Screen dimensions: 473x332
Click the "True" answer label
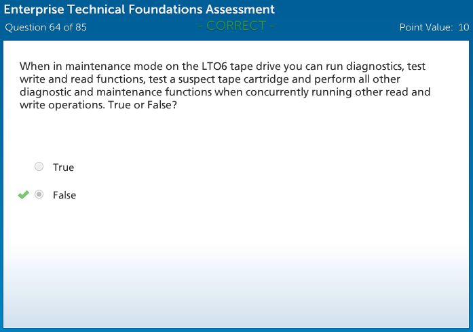coord(63,167)
